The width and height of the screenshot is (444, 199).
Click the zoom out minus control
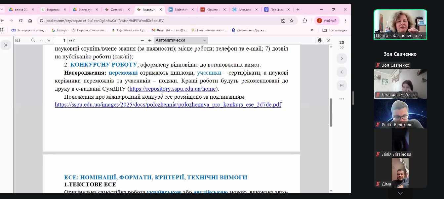142,40
